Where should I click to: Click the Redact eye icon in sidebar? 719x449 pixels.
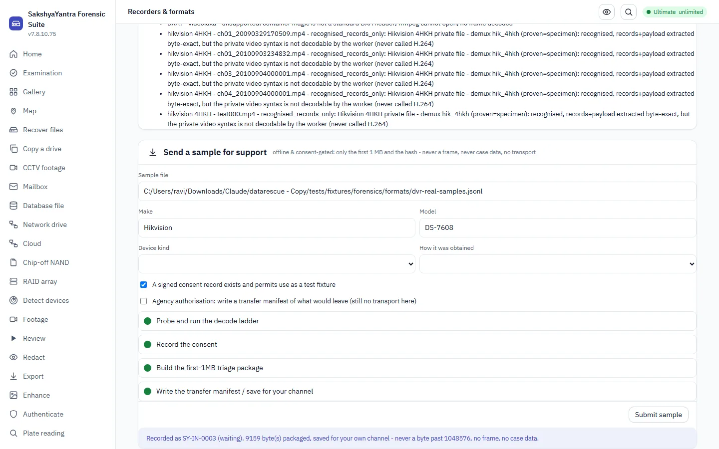click(13, 357)
